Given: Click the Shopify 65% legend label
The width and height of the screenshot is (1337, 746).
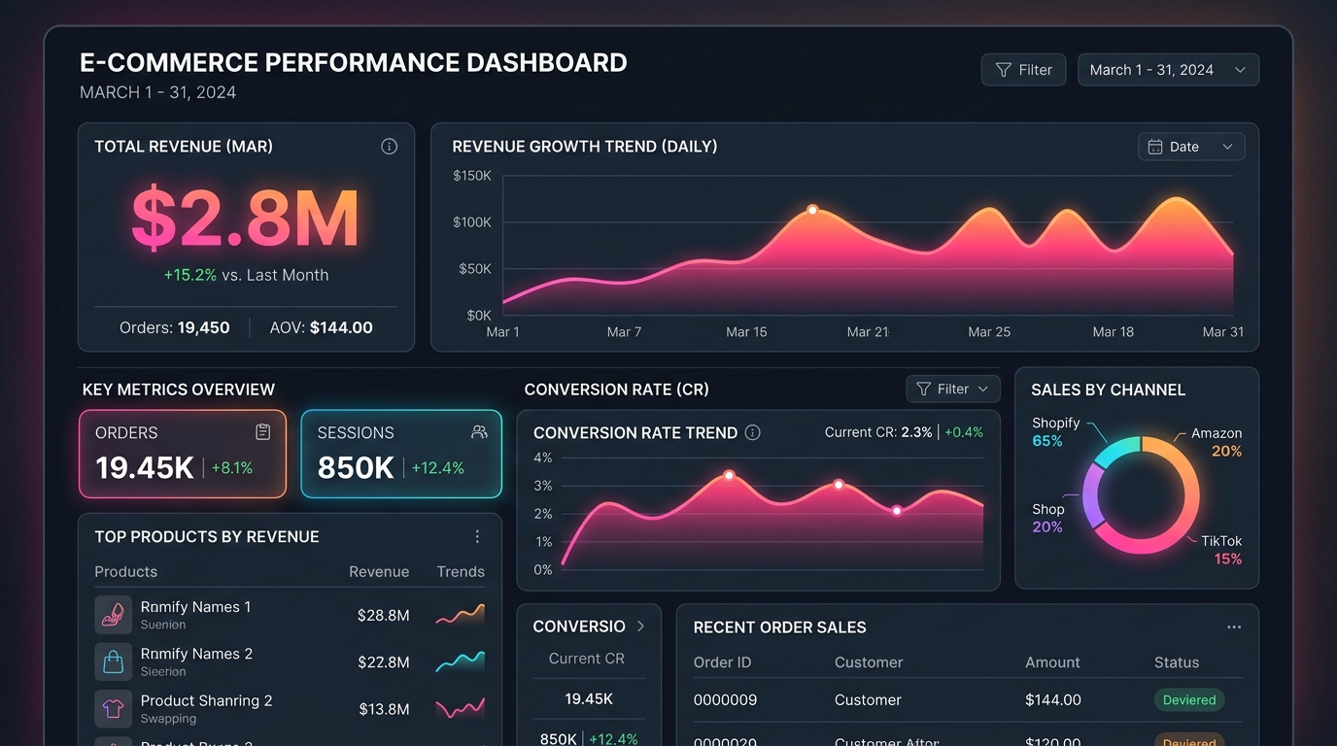Looking at the screenshot, I should [1055, 432].
